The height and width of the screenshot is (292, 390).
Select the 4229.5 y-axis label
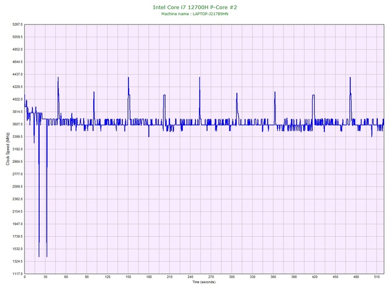click(17, 87)
